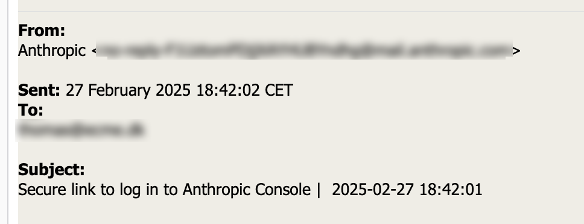Select the blurred sender email address

point(304,50)
